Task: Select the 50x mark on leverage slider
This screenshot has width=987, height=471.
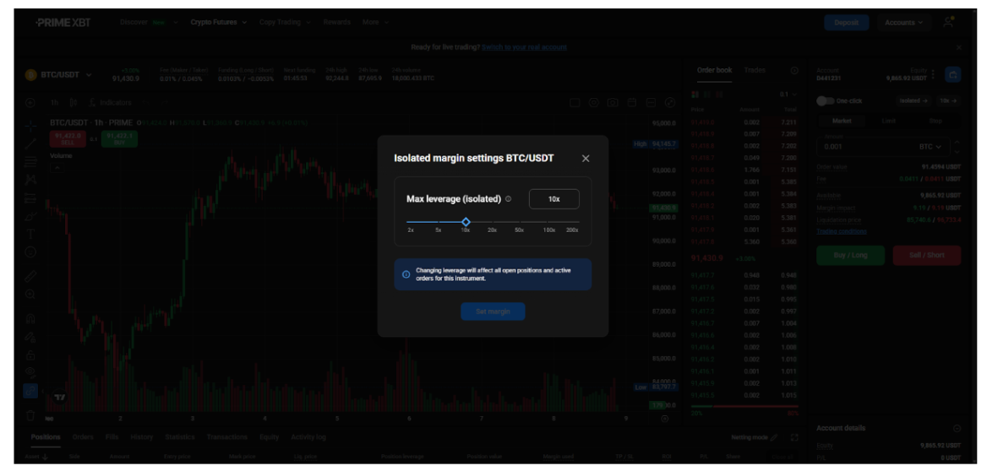Action: pyautogui.click(x=520, y=230)
